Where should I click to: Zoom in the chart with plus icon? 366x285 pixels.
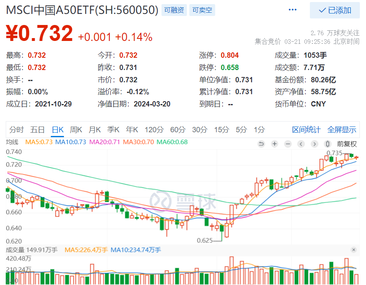coord(275,144)
